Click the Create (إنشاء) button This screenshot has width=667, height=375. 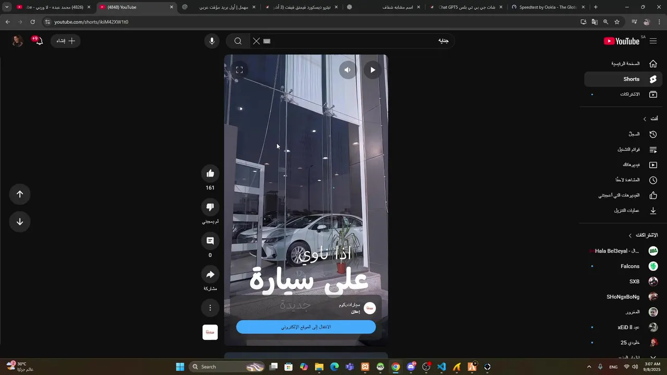[66, 41]
